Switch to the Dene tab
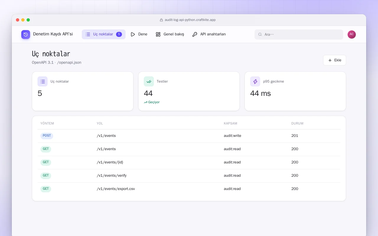 [139, 34]
